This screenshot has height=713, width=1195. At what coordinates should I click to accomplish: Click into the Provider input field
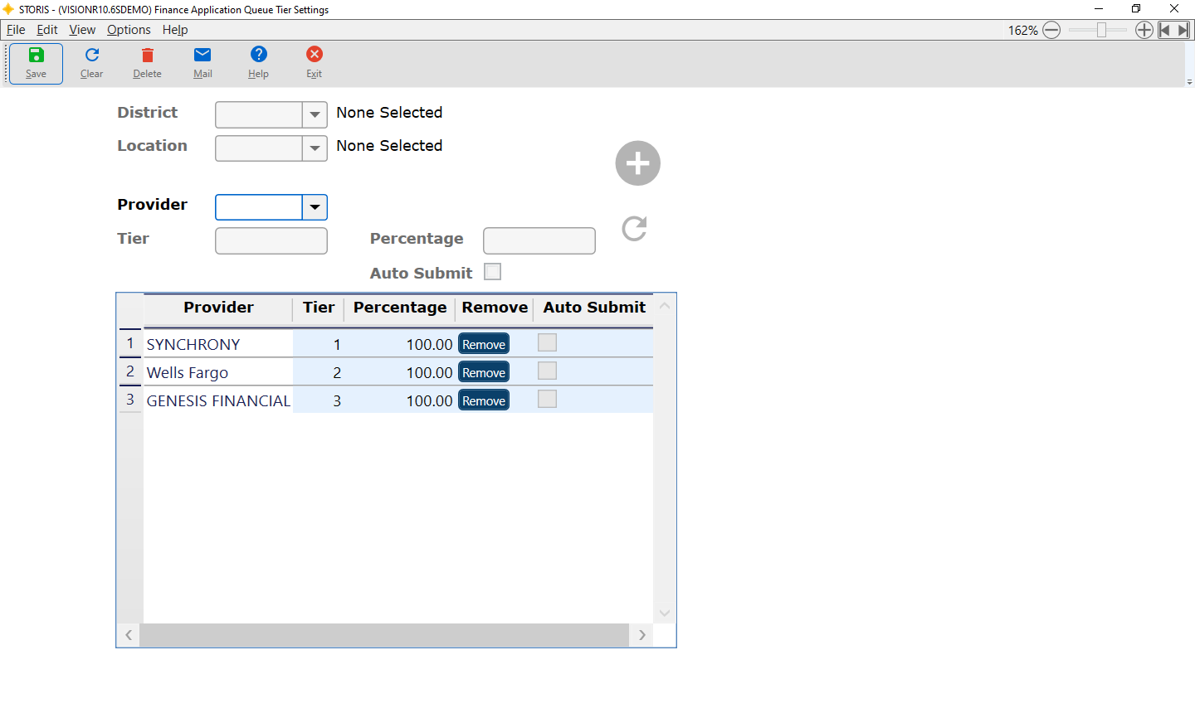[x=258, y=207]
